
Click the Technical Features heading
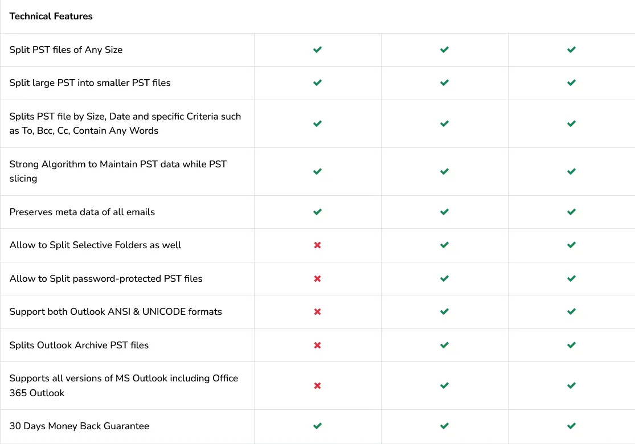point(51,17)
